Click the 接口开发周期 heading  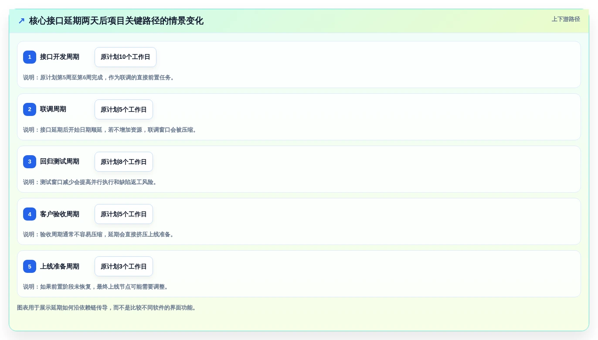60,57
